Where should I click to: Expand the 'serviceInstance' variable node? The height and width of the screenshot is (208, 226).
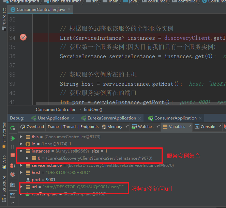[21, 165]
